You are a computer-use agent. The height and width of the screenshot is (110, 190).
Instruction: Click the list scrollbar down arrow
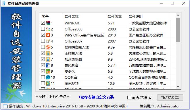(178, 86)
